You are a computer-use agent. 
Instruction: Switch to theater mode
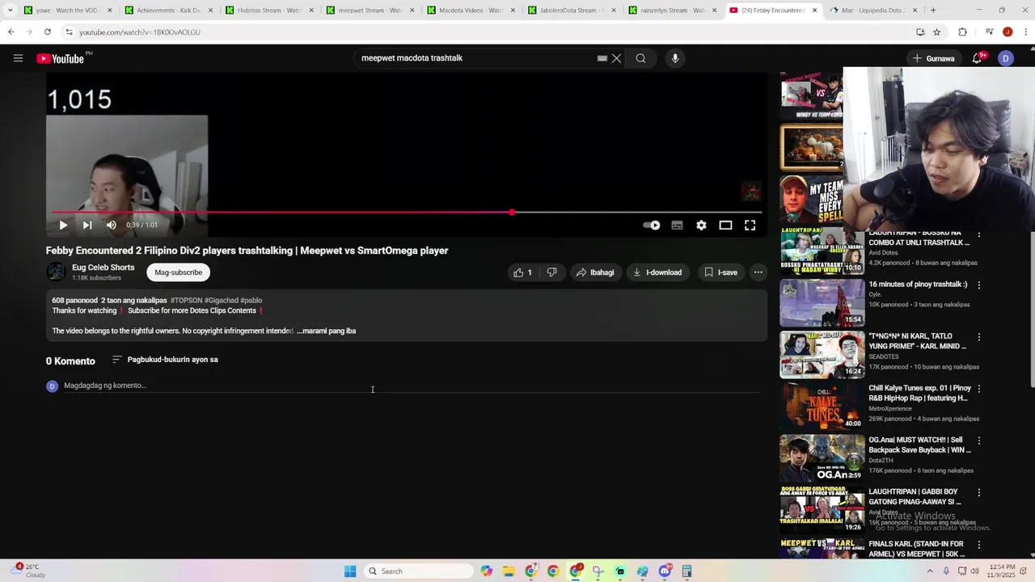pos(725,226)
